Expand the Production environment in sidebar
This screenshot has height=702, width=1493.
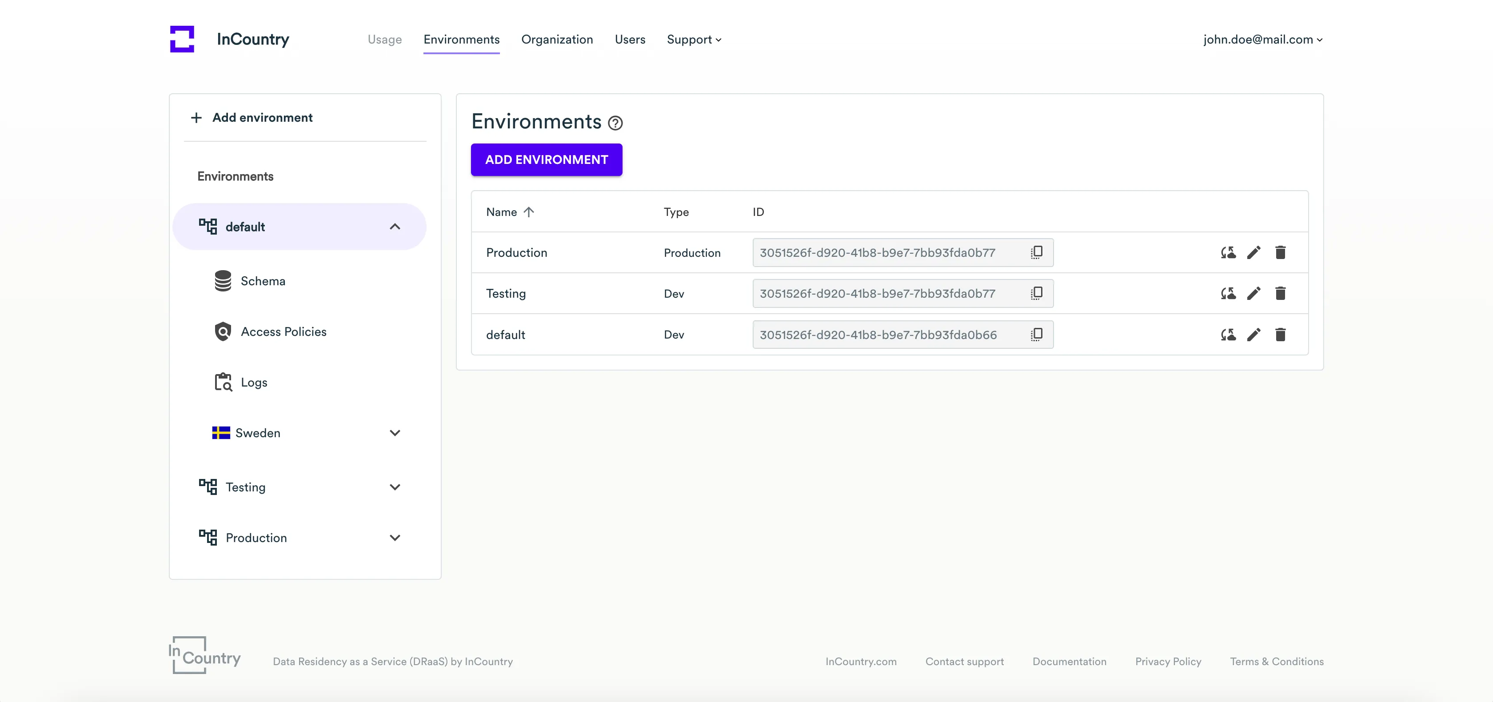tap(395, 538)
